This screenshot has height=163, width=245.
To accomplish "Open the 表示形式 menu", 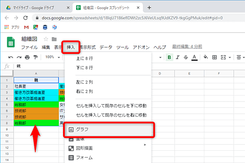I will (x=88, y=48).
